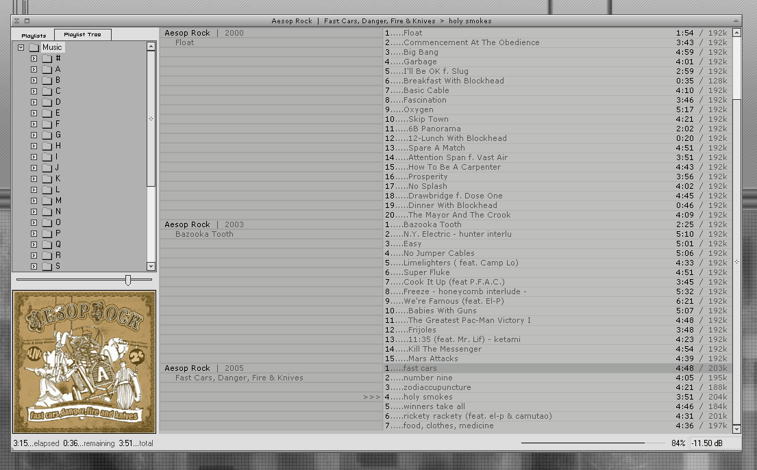Screen dimensions: 757x470
Task: Open the Playlist Tree tab
Action: coord(82,35)
